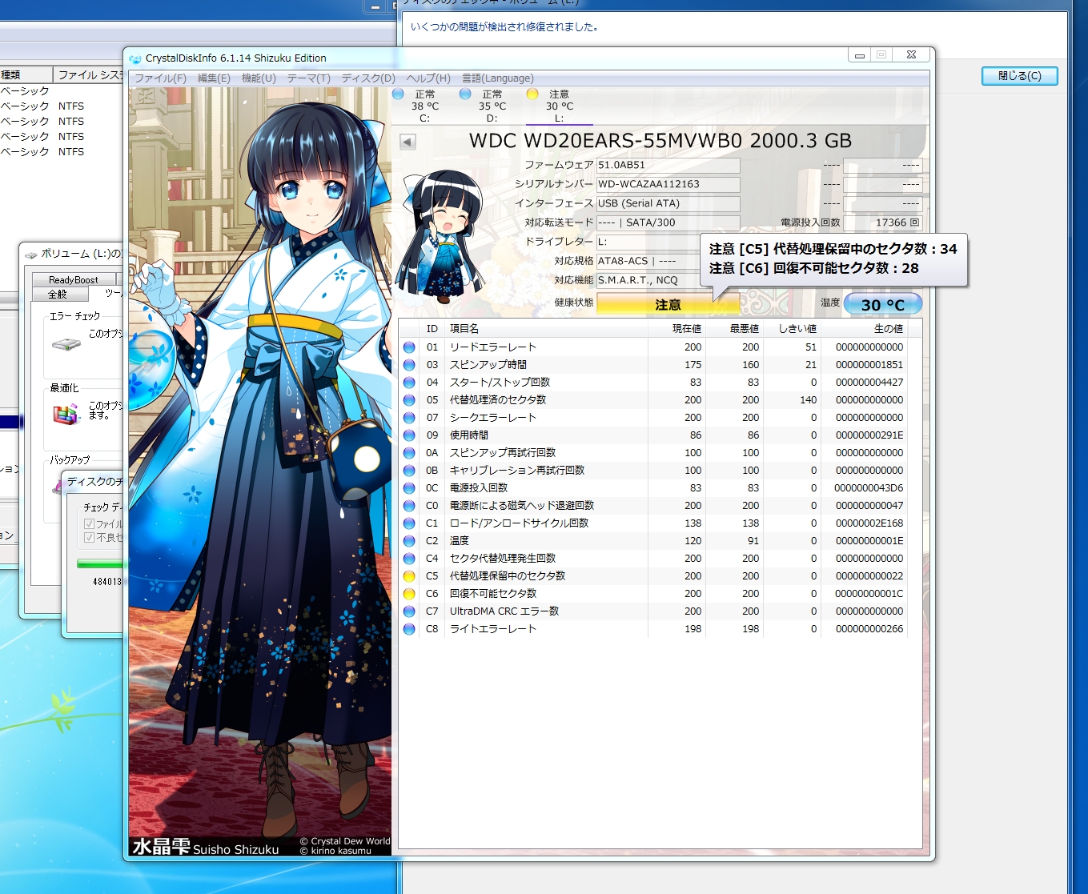Click tooltip line 回復不可能セクタ数 : 28

pyautogui.click(x=814, y=268)
